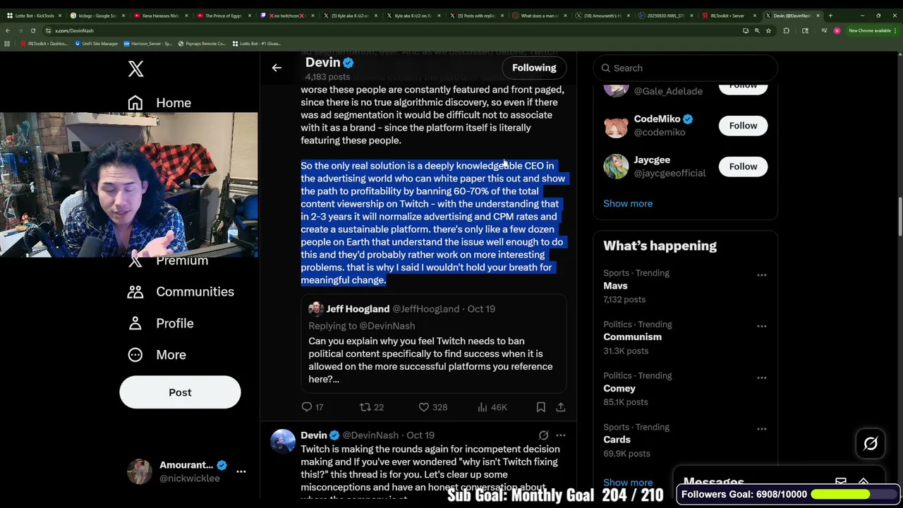Viewport: 903px width, 508px height.
Task: Open Devin's avatar on Oct 19 post
Action: tap(282, 441)
